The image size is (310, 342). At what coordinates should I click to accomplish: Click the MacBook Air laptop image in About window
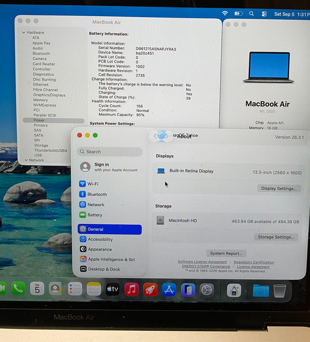(x=269, y=67)
